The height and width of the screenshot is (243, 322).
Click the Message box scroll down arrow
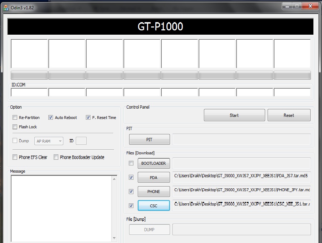click(x=114, y=238)
